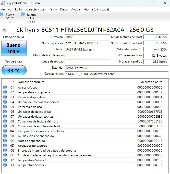Click the serial number field NY13N00461210356H

pyautogui.click(x=87, y=43)
